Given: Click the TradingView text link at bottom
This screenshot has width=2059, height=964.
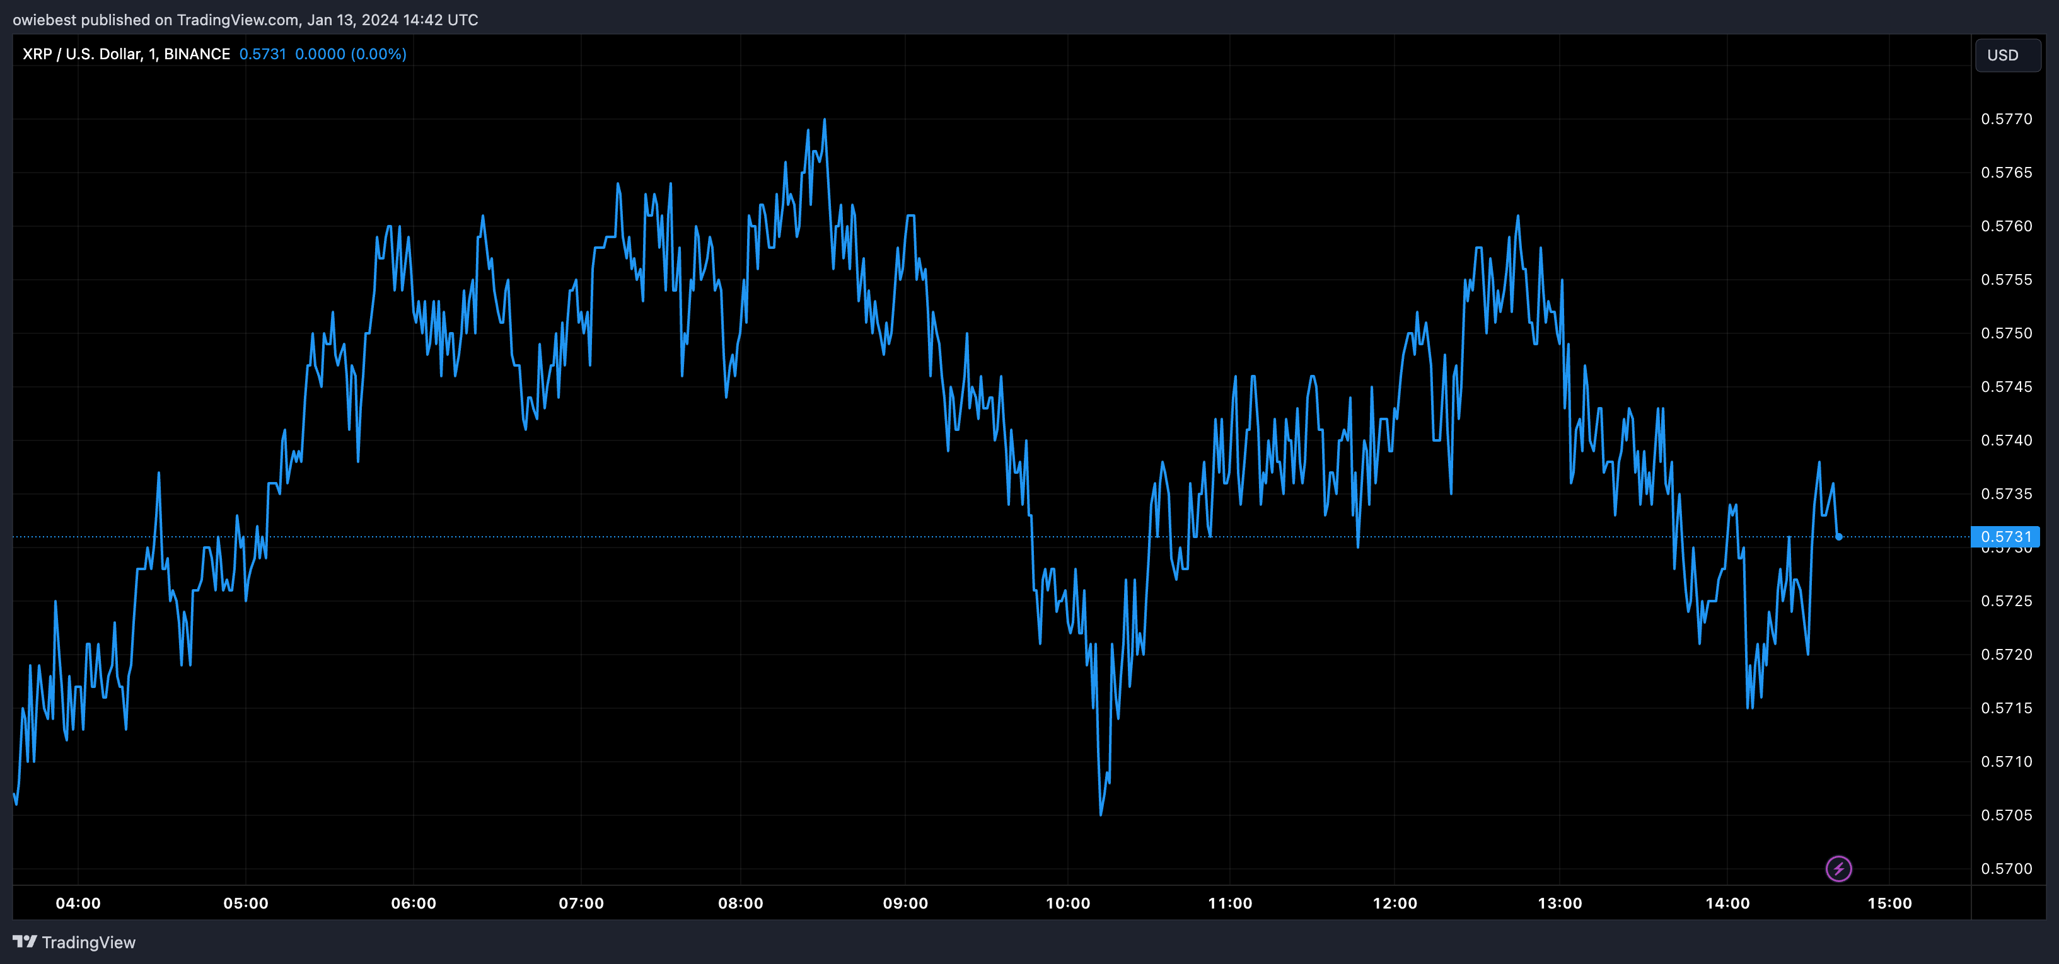Looking at the screenshot, I should coord(89,943).
